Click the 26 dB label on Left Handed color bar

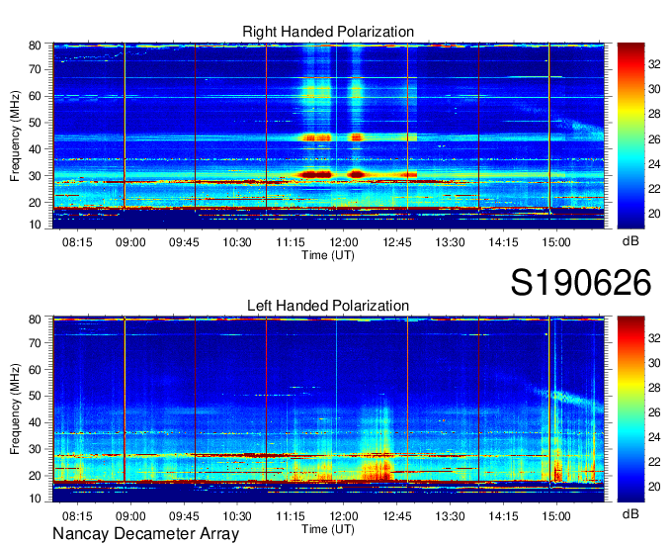[x=654, y=412]
